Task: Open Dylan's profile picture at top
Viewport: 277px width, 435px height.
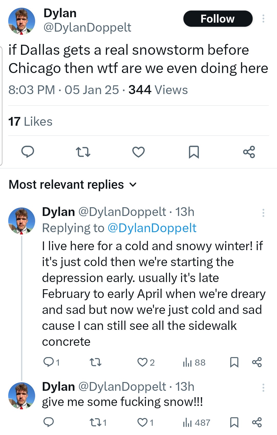Action: coord(22,21)
